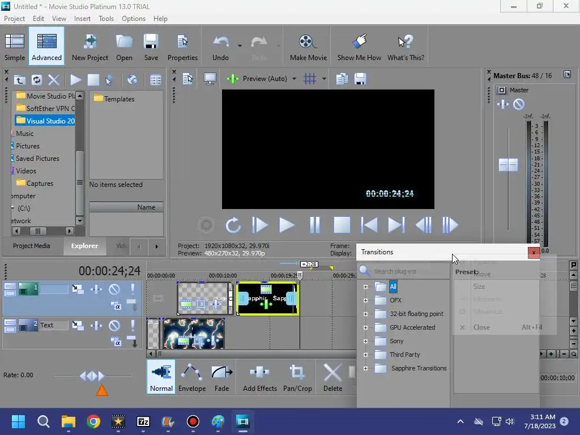Activate What's This help
This screenshot has height=435, width=580.
pyautogui.click(x=406, y=46)
